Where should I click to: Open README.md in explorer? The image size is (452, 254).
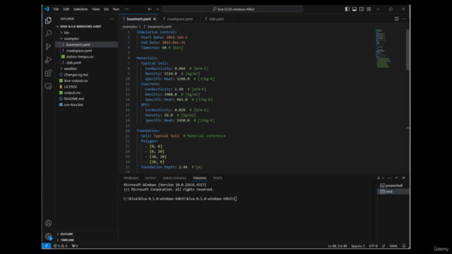coord(86,99)
